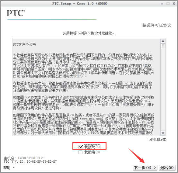Click the license scrollbar down arrow

point(163,133)
